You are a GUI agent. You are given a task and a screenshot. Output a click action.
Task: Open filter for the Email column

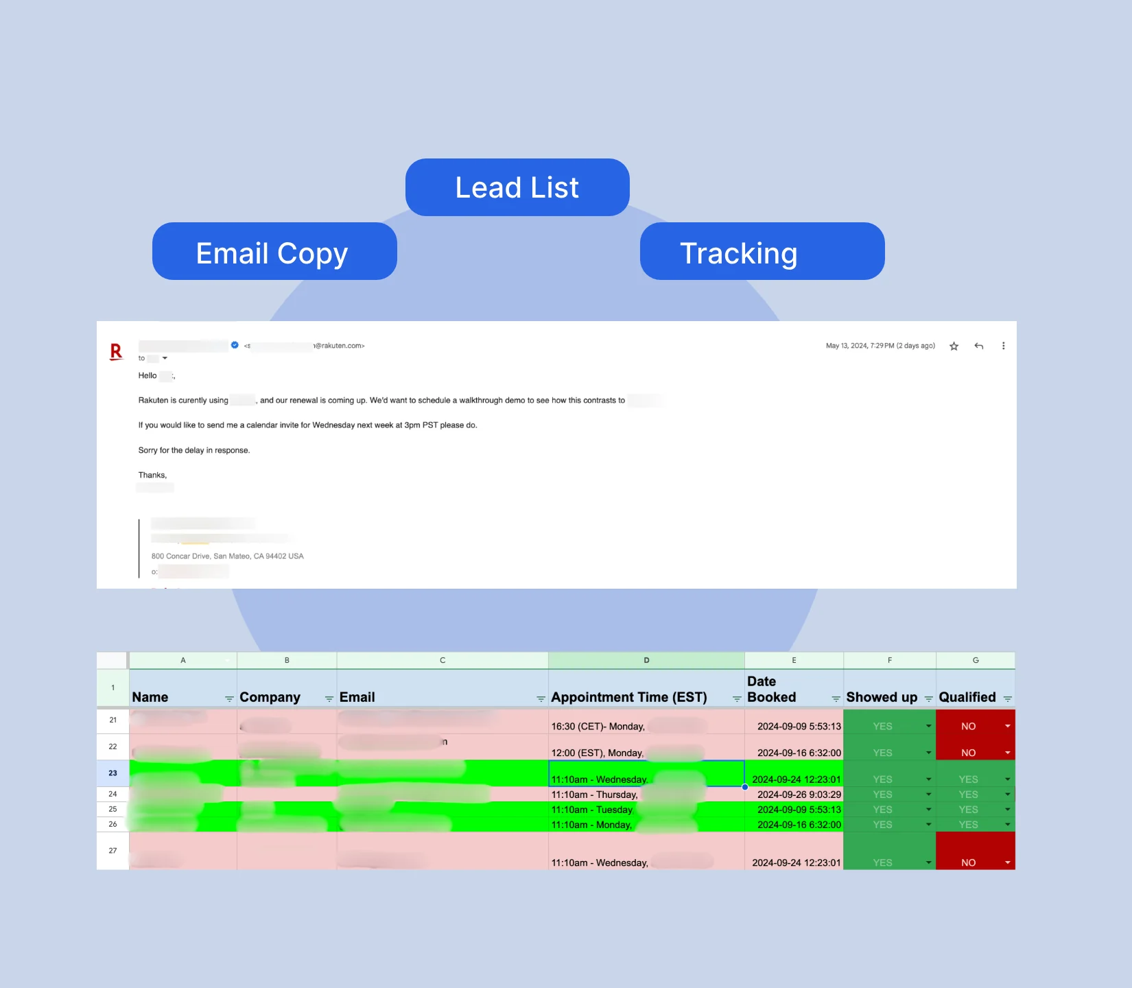pyautogui.click(x=541, y=698)
